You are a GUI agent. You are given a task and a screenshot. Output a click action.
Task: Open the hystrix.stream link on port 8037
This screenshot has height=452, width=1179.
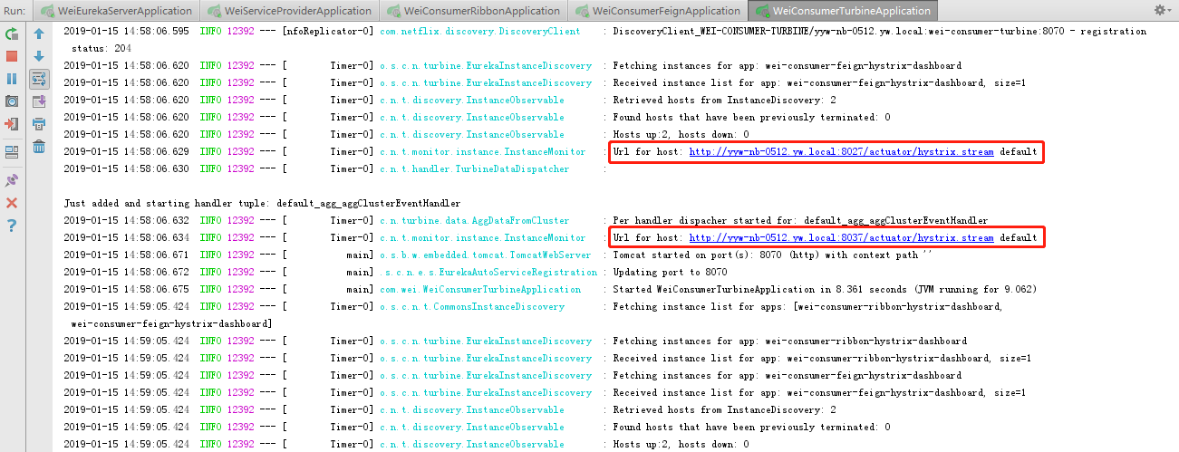[x=841, y=238]
